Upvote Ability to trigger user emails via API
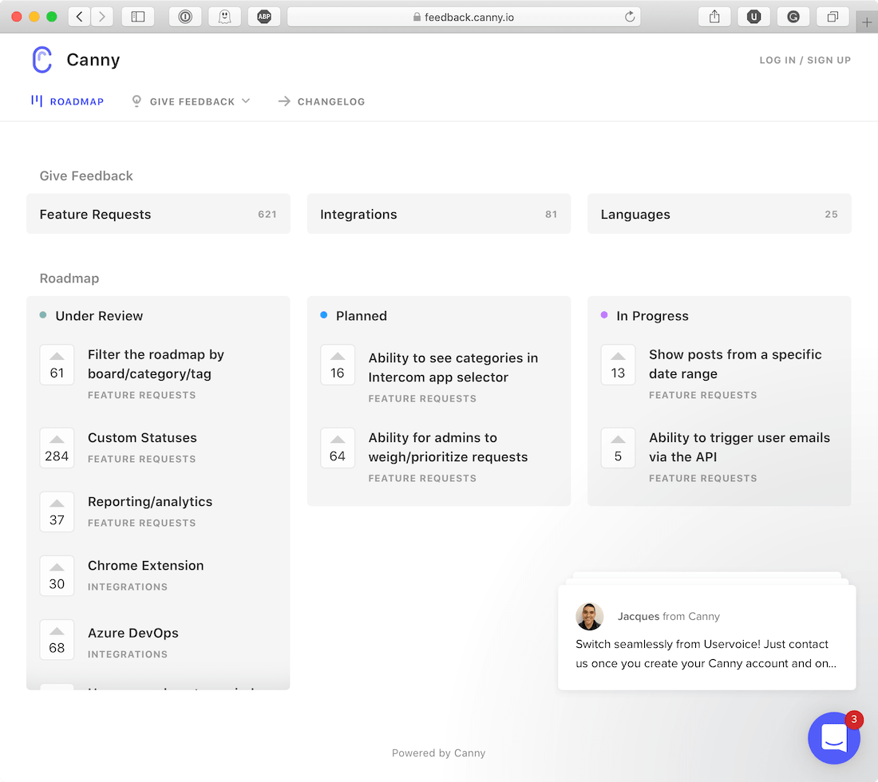 point(618,448)
